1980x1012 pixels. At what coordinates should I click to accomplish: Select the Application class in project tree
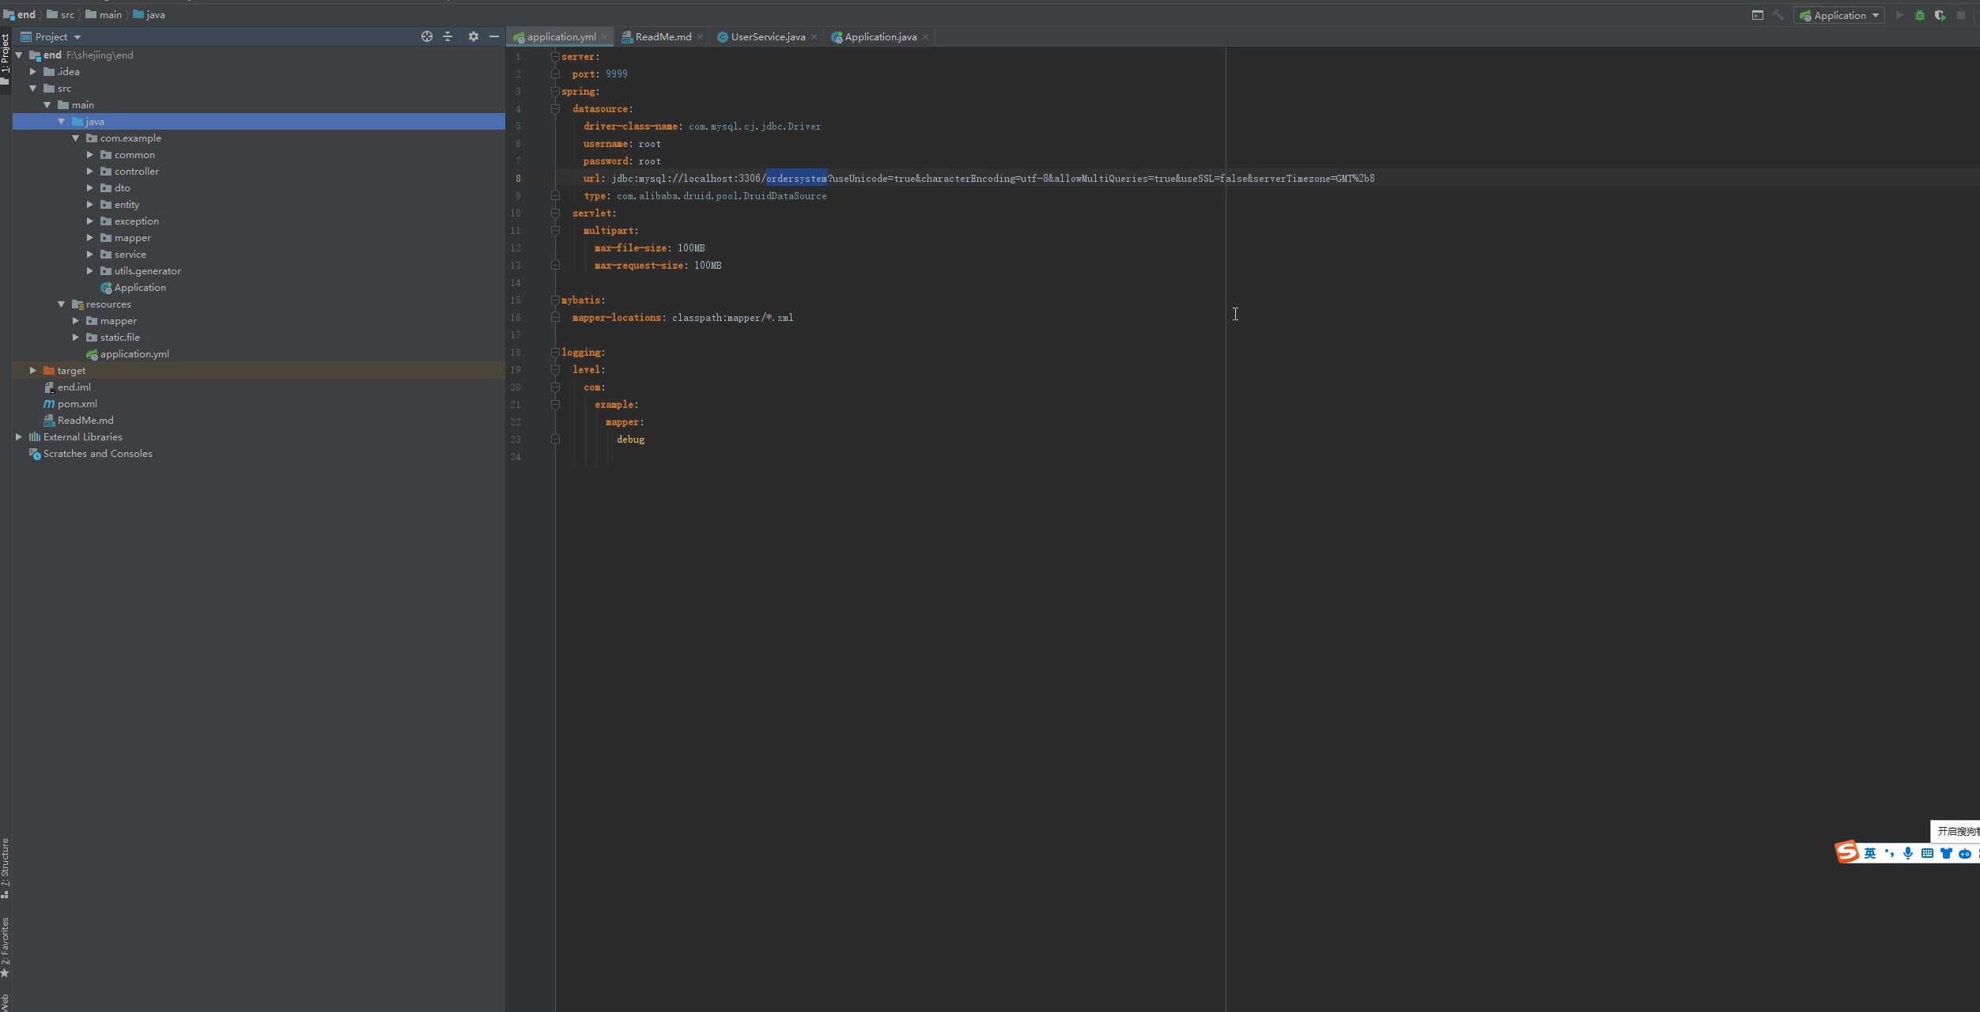coord(140,288)
